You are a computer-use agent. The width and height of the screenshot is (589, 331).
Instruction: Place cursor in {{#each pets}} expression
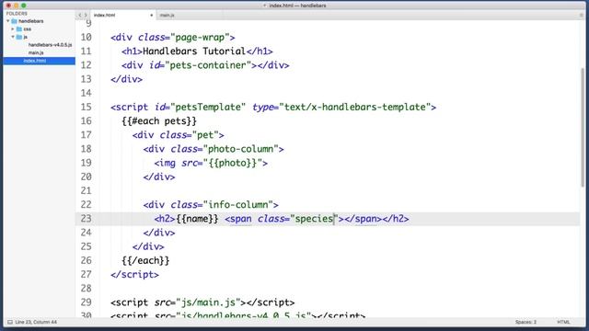point(159,120)
